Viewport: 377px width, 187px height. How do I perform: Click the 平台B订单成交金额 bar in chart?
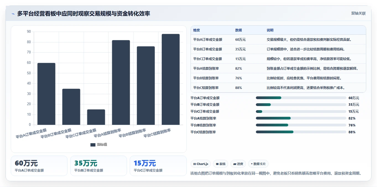click(71, 107)
